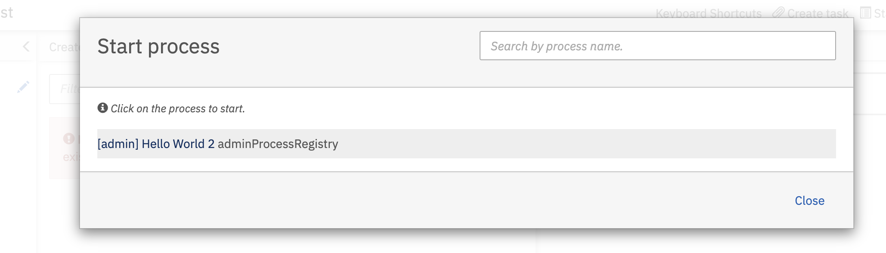886x253 pixels.
Task: Click the Start process dialog heading
Action: (158, 46)
